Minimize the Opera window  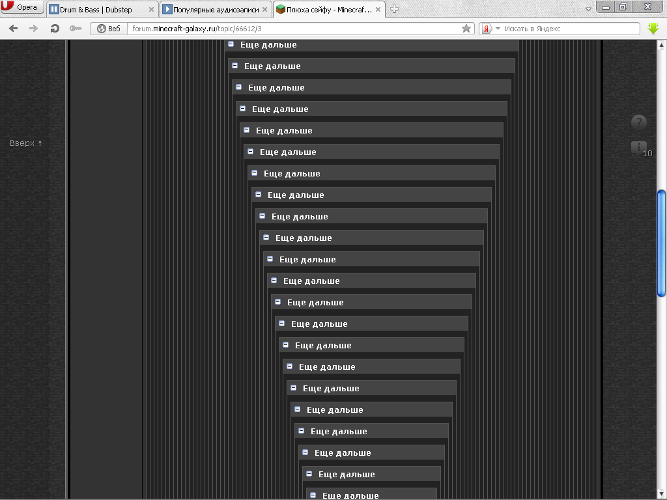tap(605, 7)
